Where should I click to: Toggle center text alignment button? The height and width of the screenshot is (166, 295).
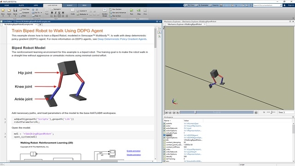coord(63,16)
